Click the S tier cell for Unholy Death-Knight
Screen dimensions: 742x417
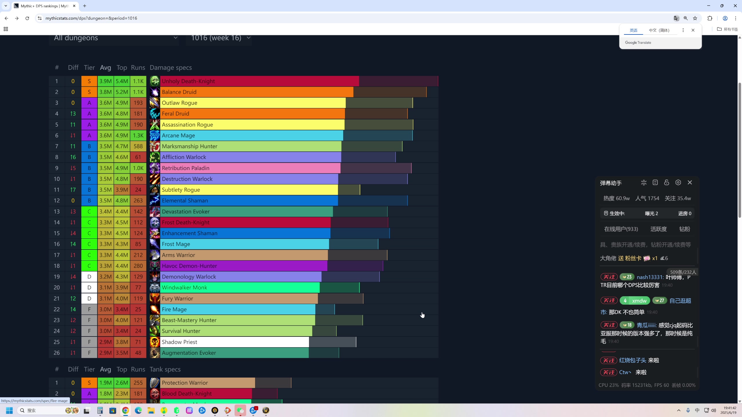click(89, 81)
